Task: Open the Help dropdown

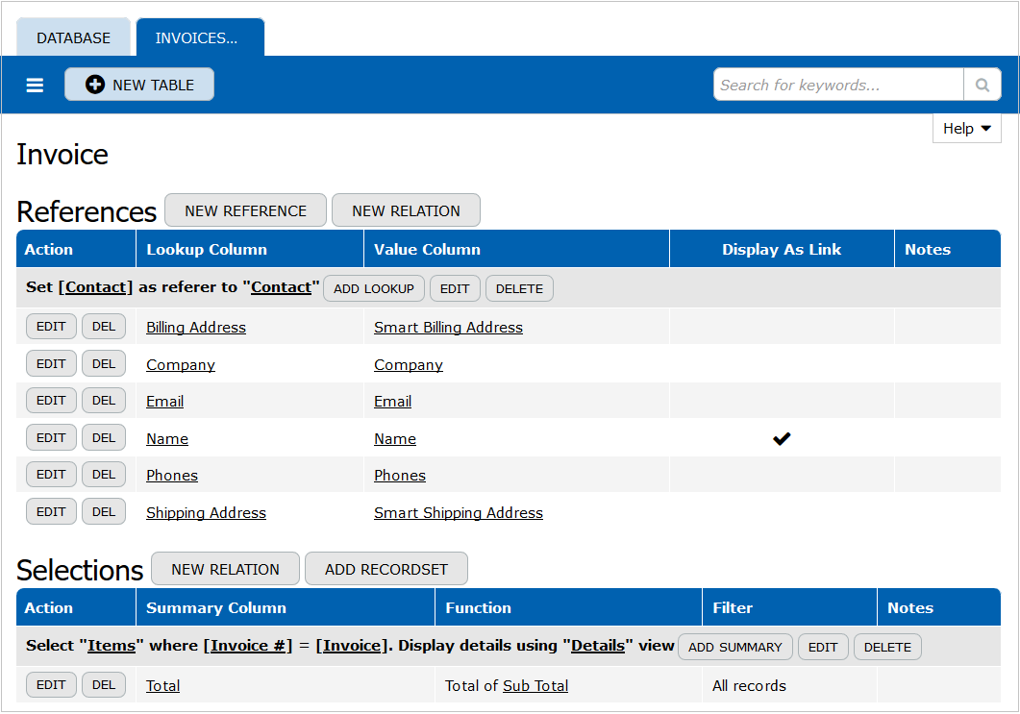Action: tap(967, 128)
